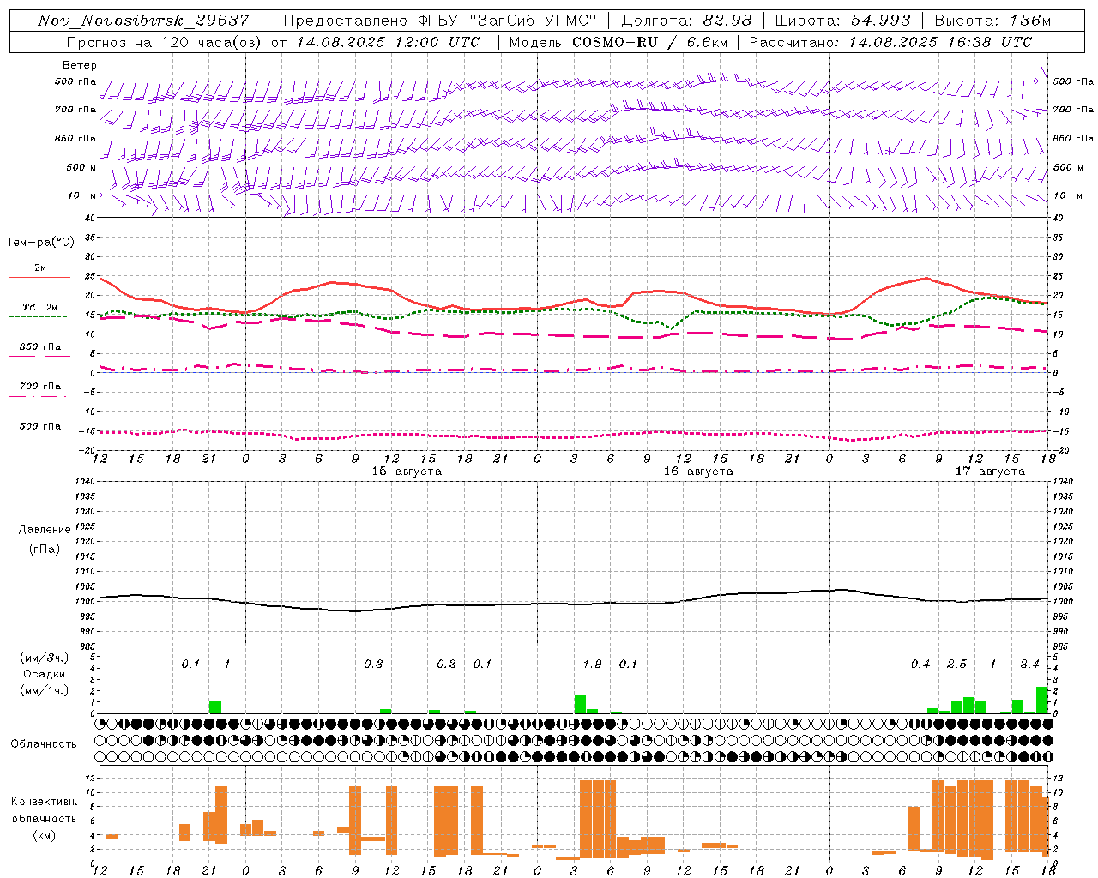Select the text Предоставлено ФГБУ "ЗапСиб УГМС"
Image resolution: width=1098 pixels, height=878 pixels.
[439, 21]
